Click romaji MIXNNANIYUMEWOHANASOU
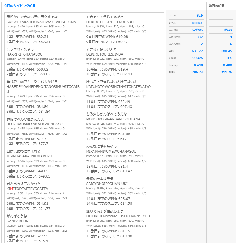The image size is (237, 243). click(x=111, y=152)
